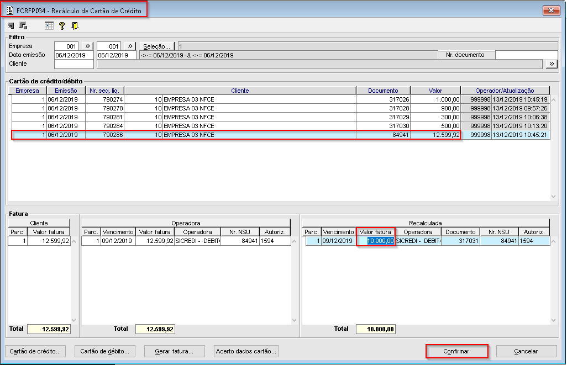Click the yellow exit door icon
The image size is (567, 365).
75,25
